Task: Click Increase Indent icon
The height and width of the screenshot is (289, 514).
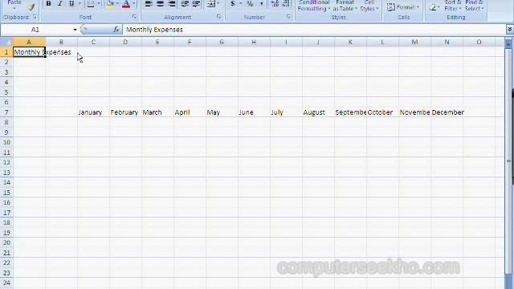Action: click(196, 3)
